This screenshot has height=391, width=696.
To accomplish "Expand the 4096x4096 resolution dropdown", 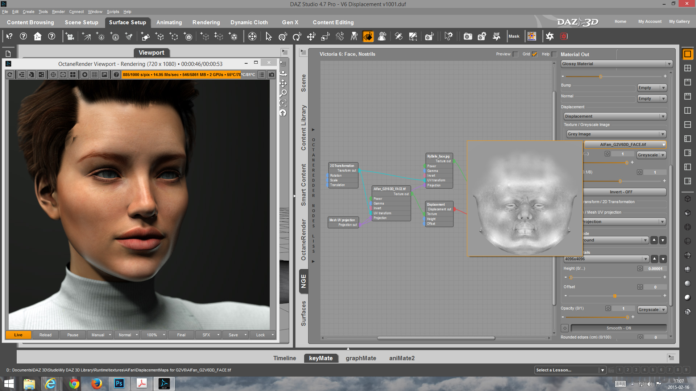I will [606, 259].
